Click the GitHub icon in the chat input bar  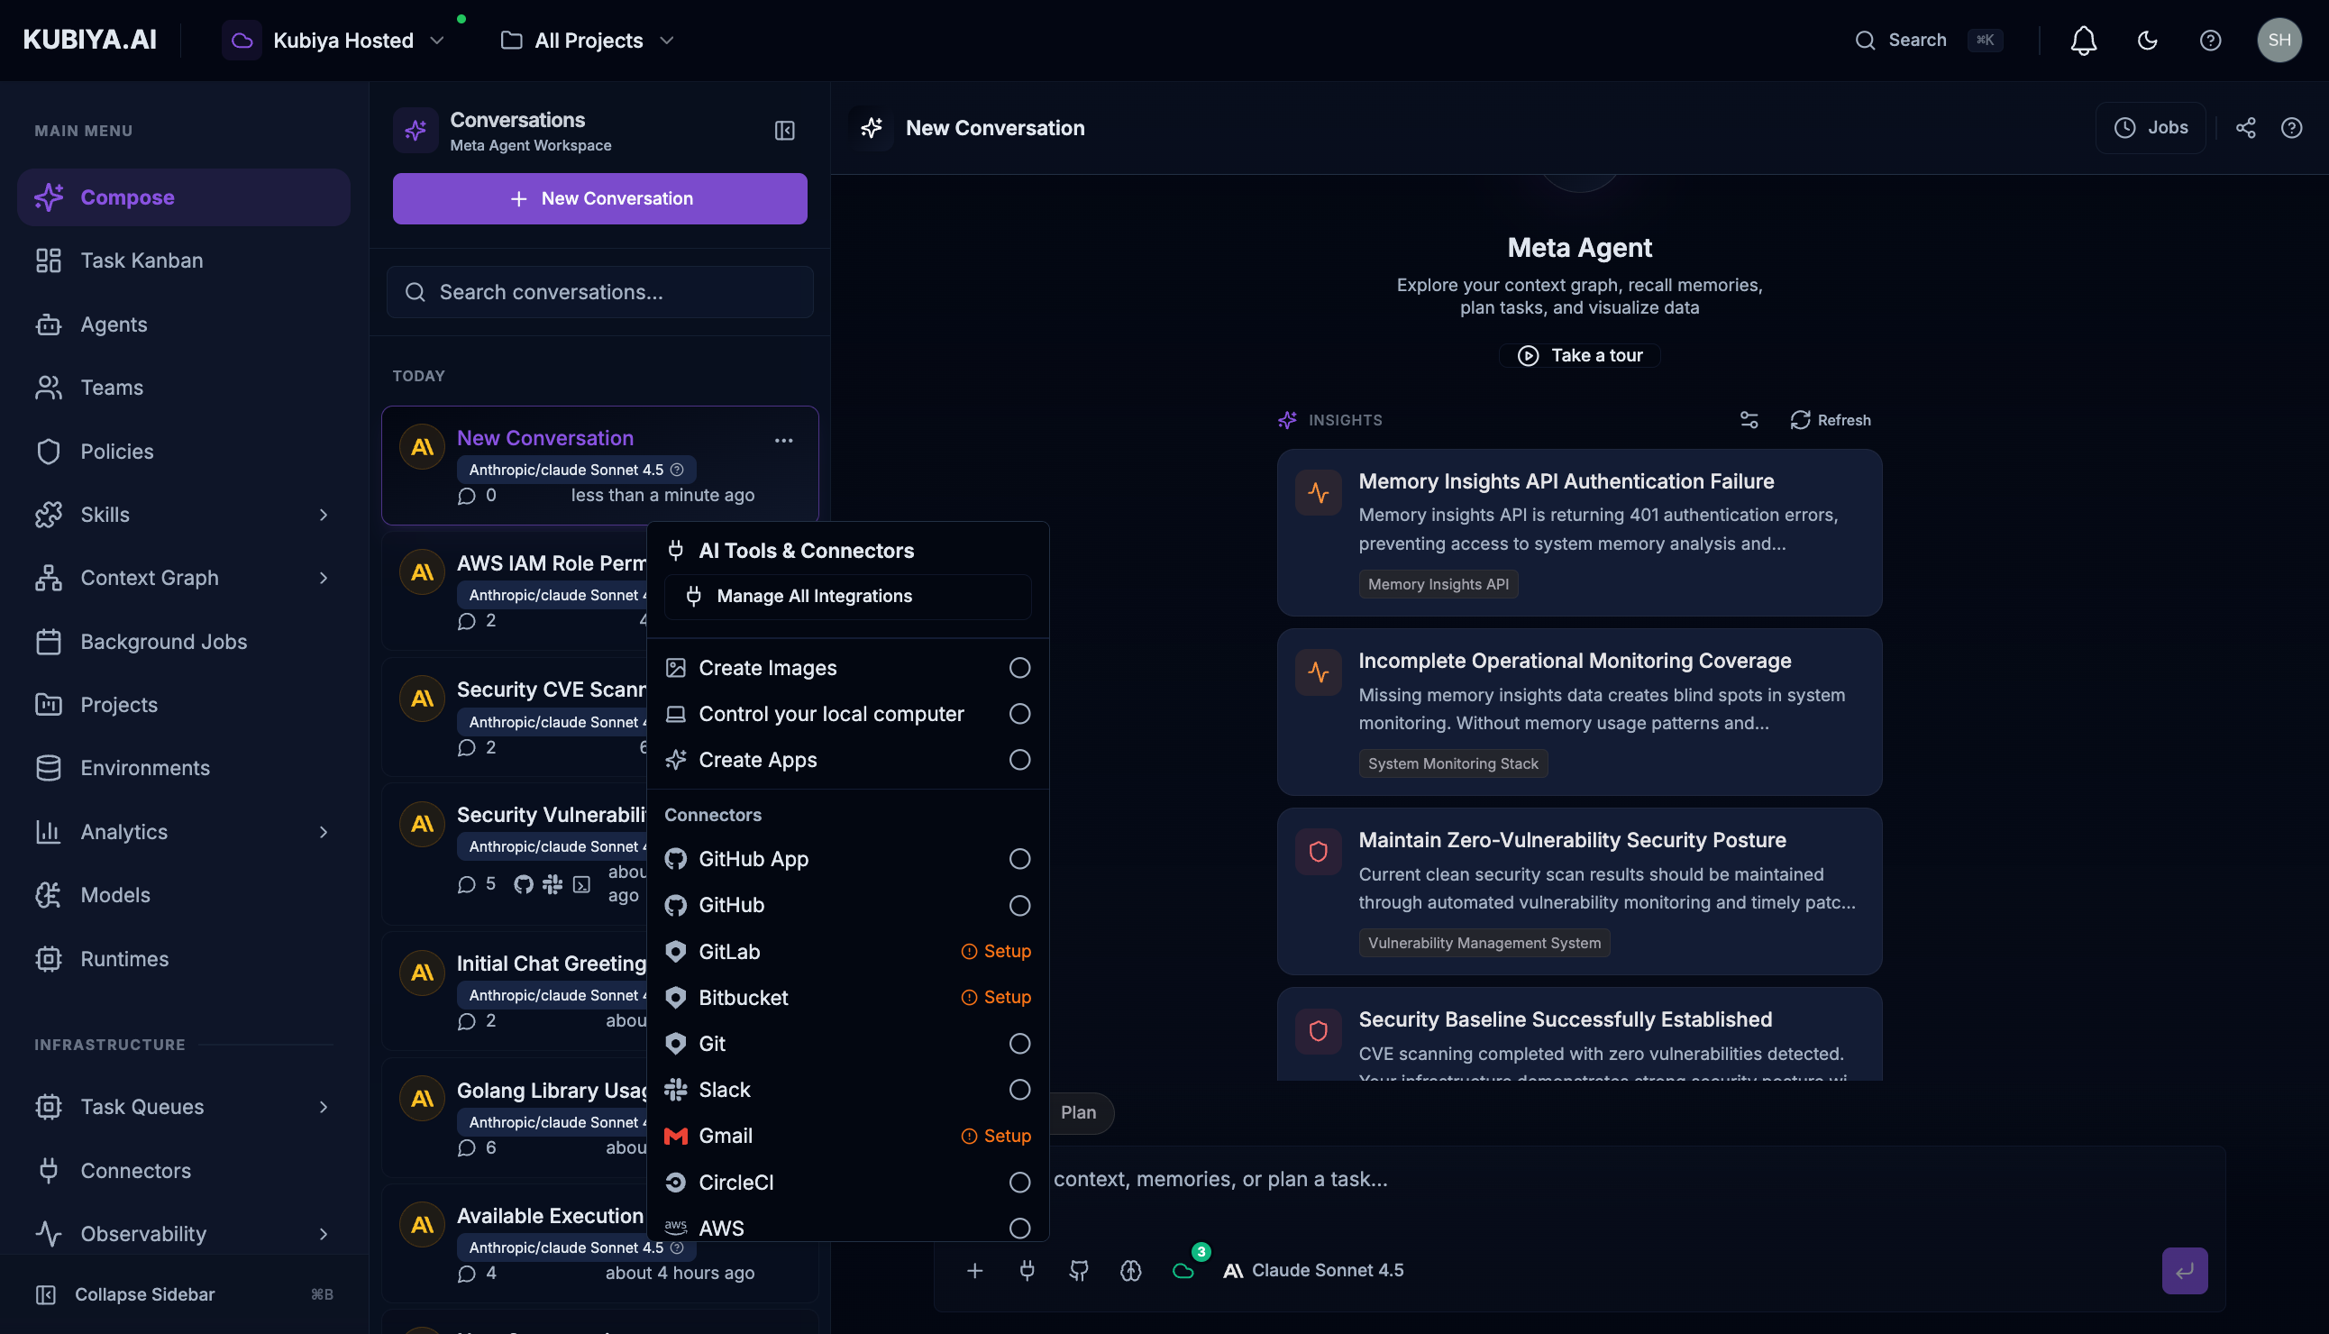[x=1078, y=1271]
